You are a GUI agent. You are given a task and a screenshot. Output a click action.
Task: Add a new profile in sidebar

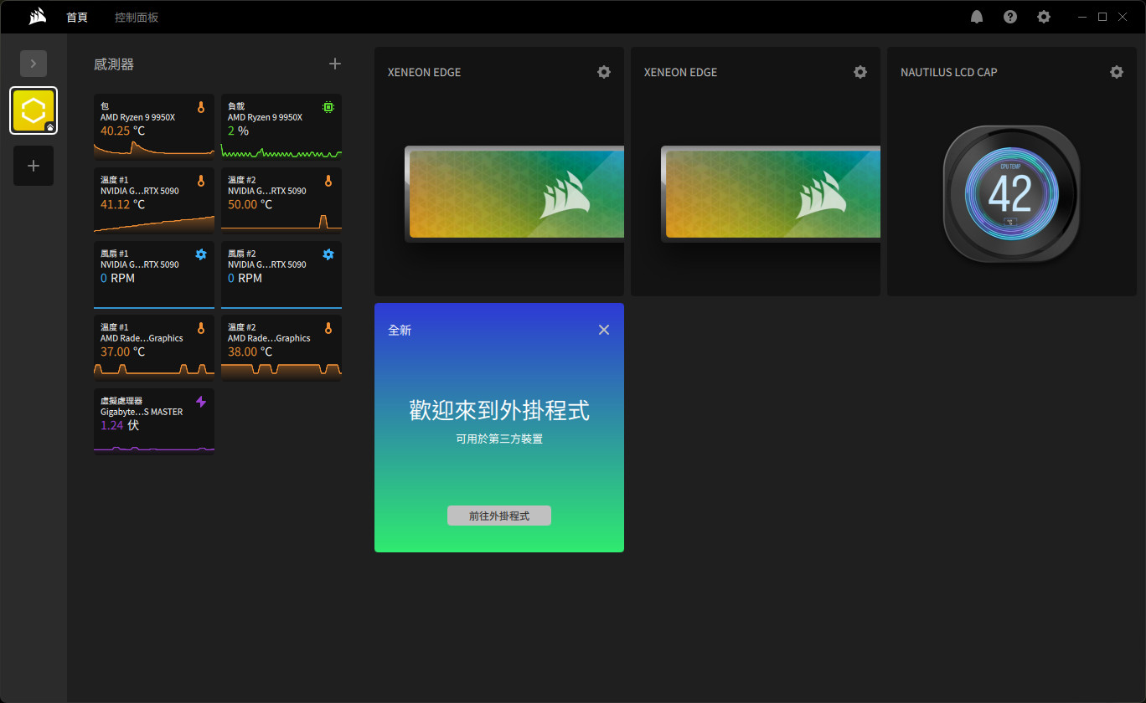34,166
